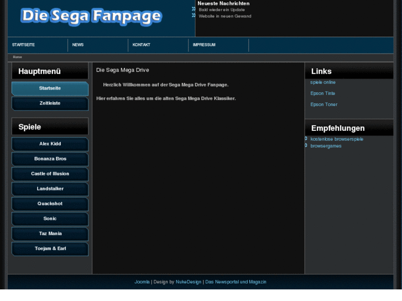Click the Spiele module heading
The image size is (402, 301).
[30, 127]
